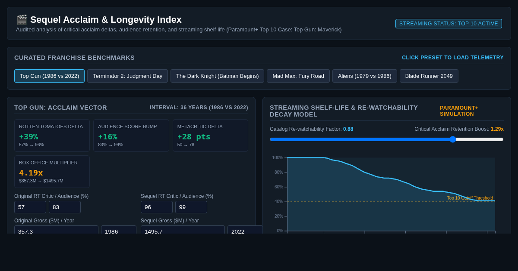Adjust the Catalog Re-watchability Factor slider
The height and width of the screenshot is (271, 518).
pyautogui.click(x=387, y=139)
